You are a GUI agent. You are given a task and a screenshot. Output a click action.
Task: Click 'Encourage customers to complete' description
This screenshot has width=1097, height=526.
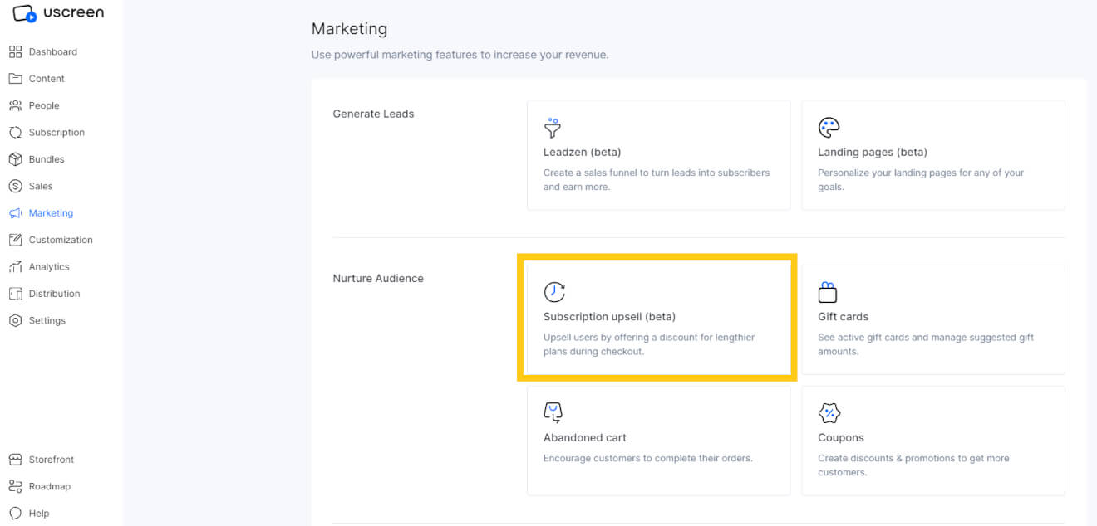click(x=648, y=458)
